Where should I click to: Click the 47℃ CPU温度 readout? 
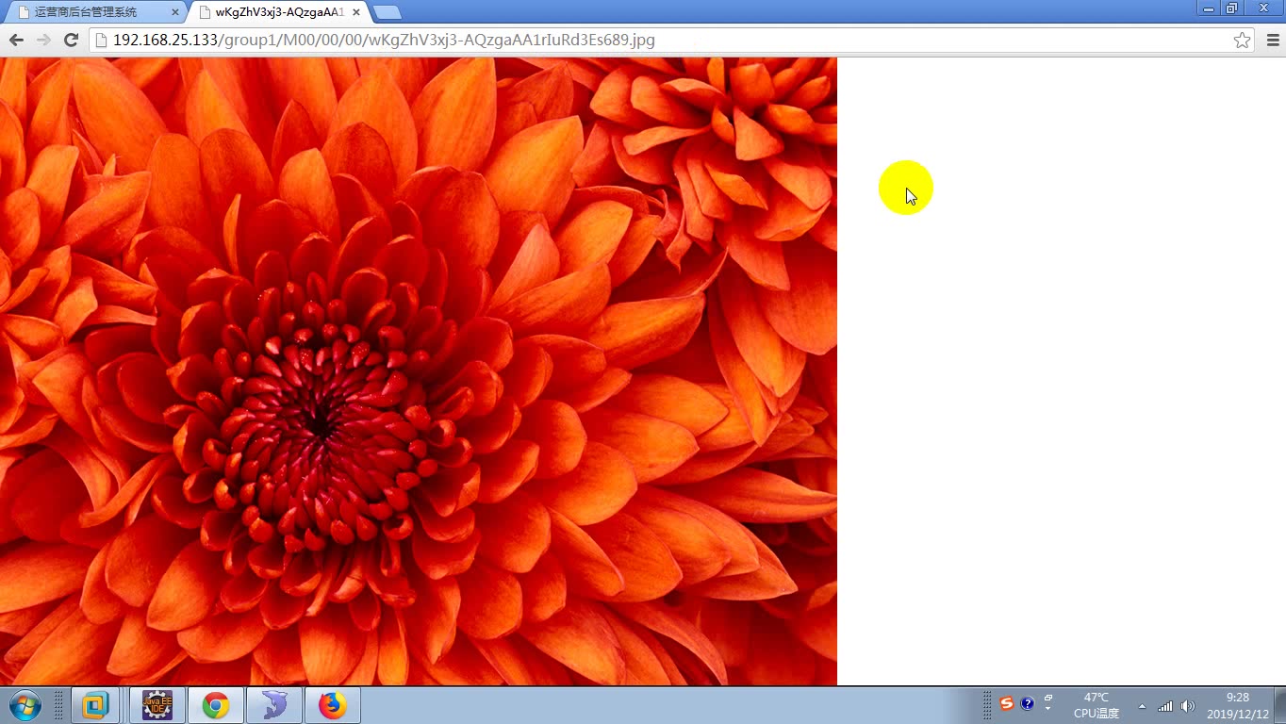1096,705
